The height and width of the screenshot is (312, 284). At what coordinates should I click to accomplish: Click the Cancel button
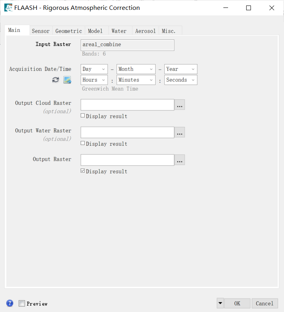click(265, 303)
